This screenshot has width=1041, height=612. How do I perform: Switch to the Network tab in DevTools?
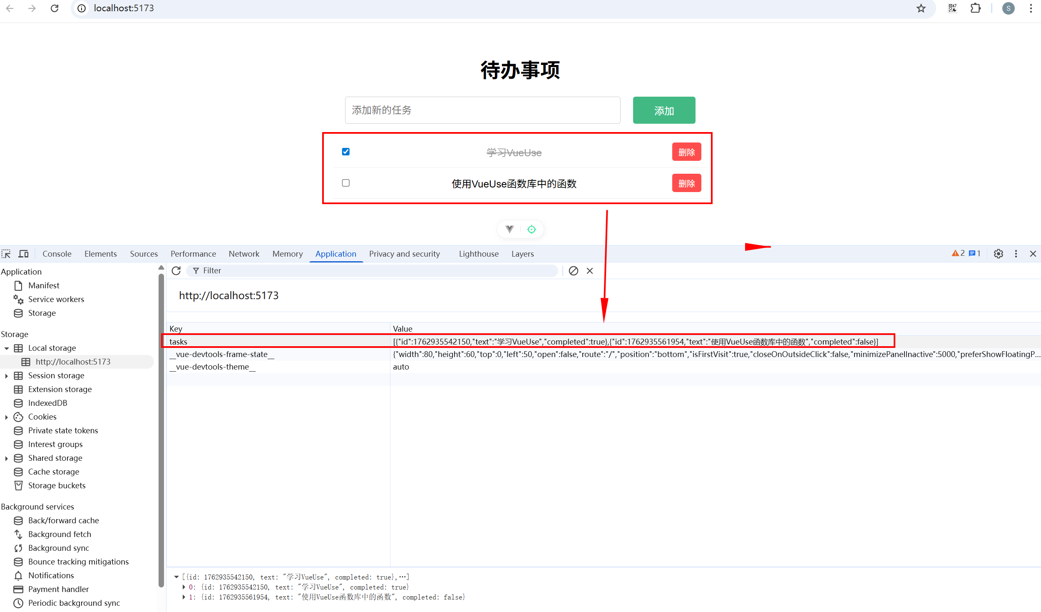pos(244,253)
